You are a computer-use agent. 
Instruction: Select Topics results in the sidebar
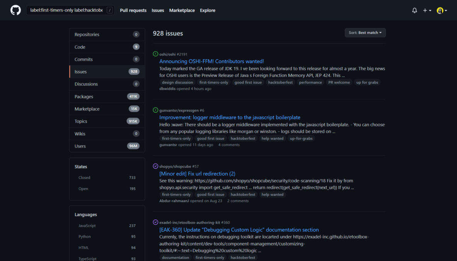(x=107, y=121)
